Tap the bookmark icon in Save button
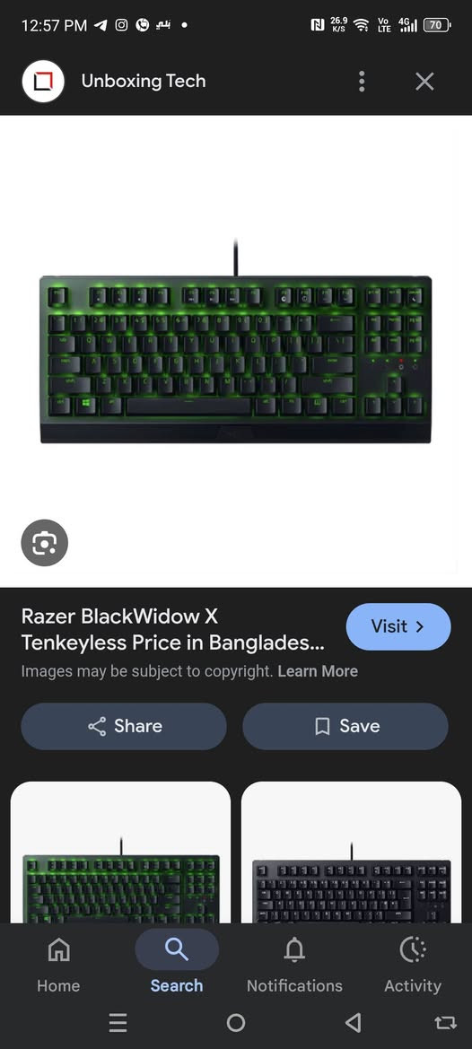Image resolution: width=472 pixels, height=1049 pixels. pos(322,727)
